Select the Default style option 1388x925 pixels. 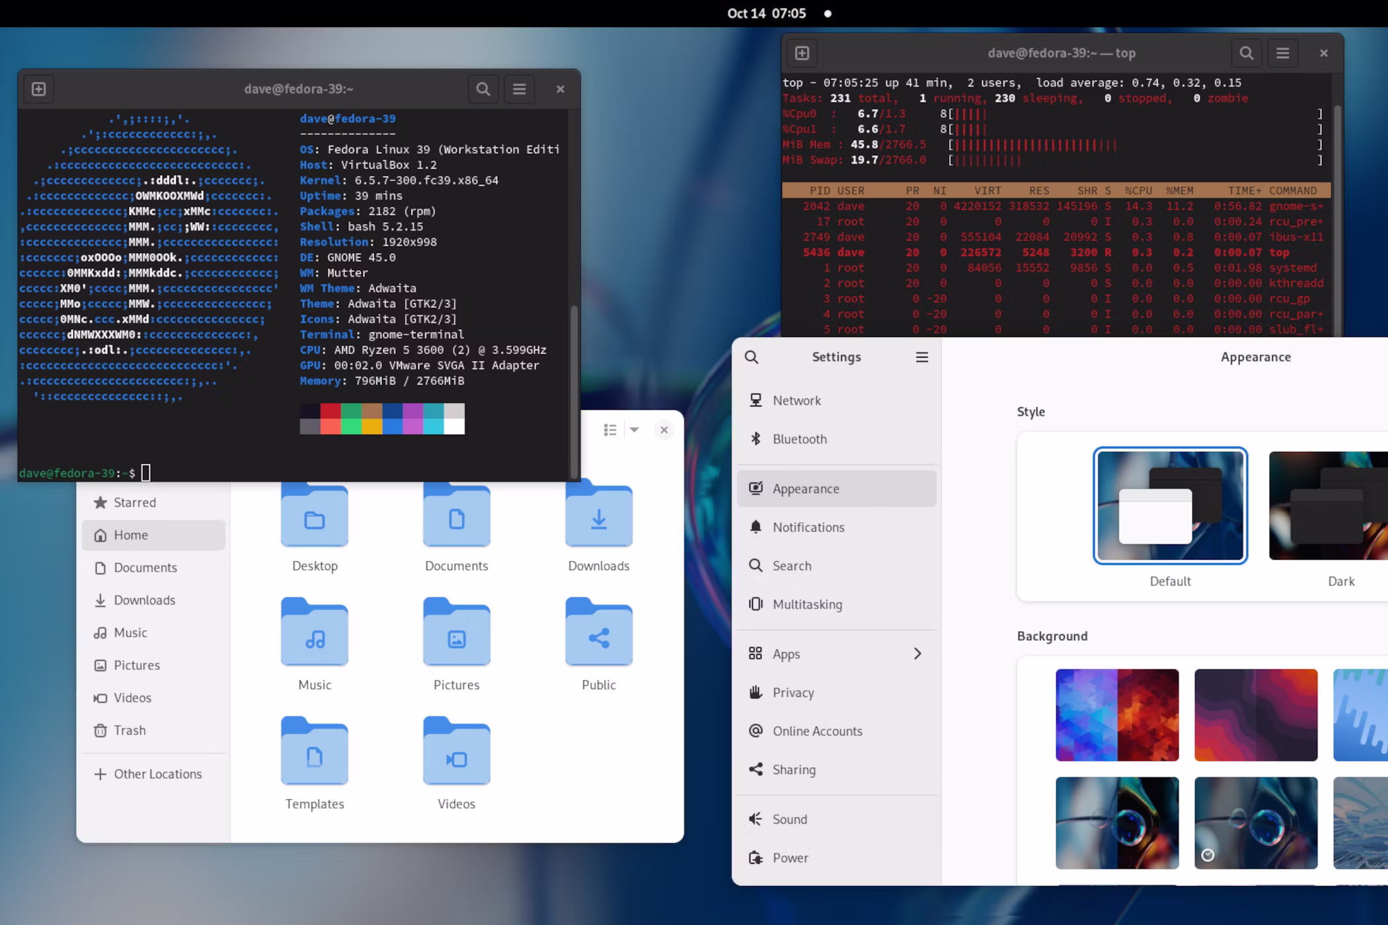1170,506
